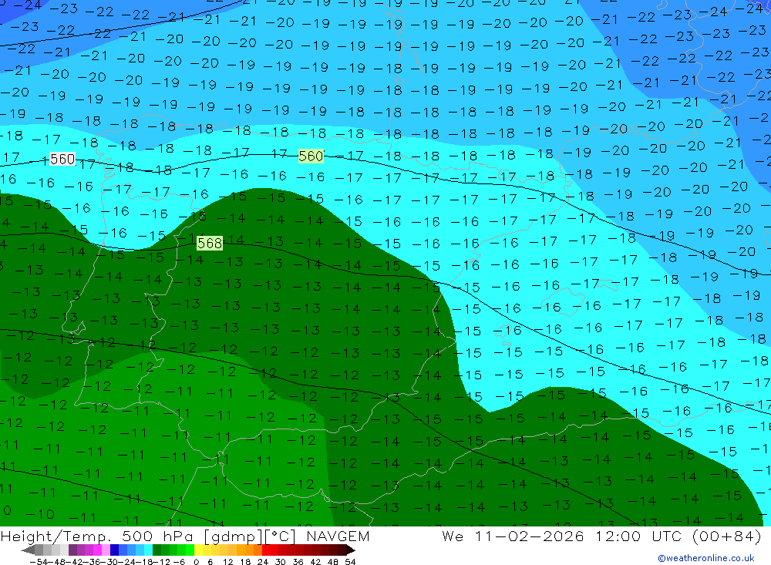
Task: Pick the bright red swatch at 24 in legend
Action: [x=266, y=550]
